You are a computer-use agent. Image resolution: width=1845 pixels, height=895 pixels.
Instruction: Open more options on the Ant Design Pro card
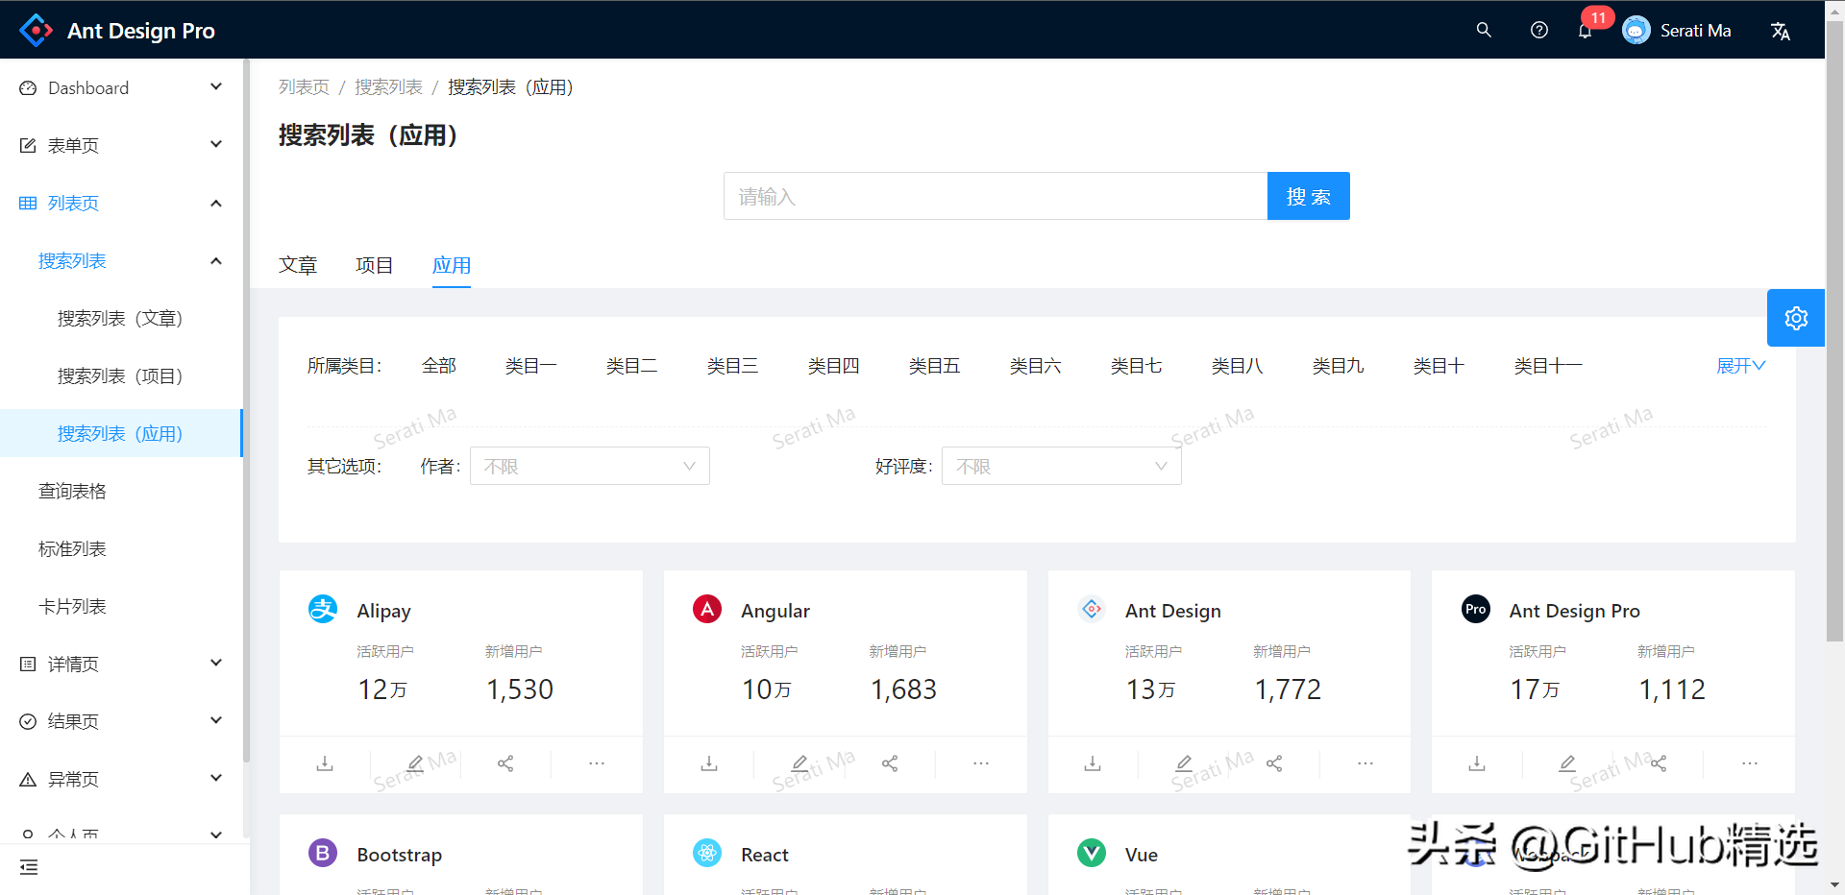(x=1749, y=763)
